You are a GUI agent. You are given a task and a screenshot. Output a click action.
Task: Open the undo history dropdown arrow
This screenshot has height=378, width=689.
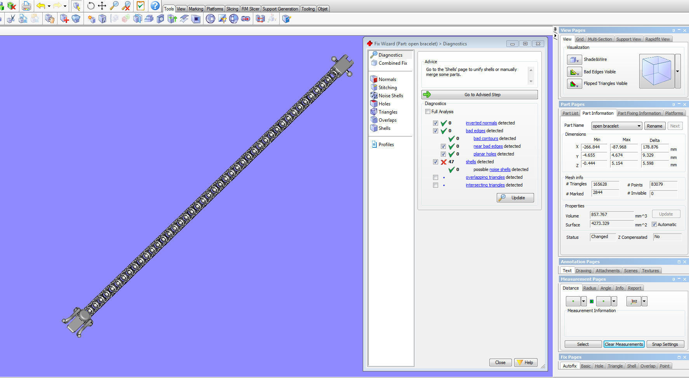pyautogui.click(x=49, y=6)
